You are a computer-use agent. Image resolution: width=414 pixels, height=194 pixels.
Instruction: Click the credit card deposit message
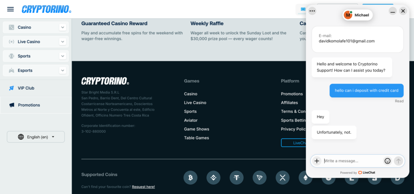366,91
